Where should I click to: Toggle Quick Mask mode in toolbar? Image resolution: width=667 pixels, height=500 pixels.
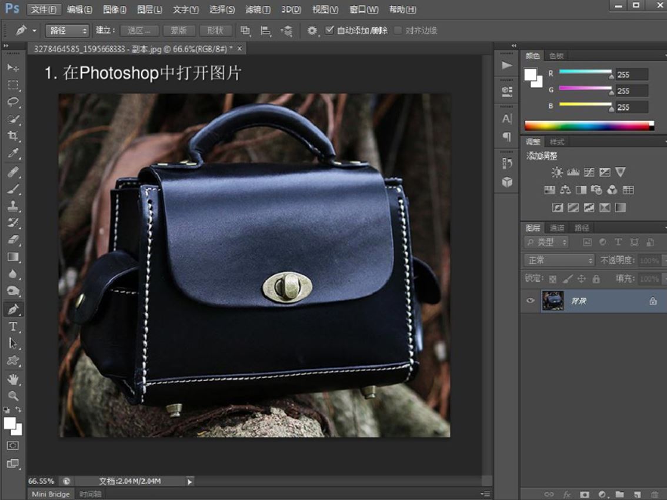pyautogui.click(x=13, y=446)
